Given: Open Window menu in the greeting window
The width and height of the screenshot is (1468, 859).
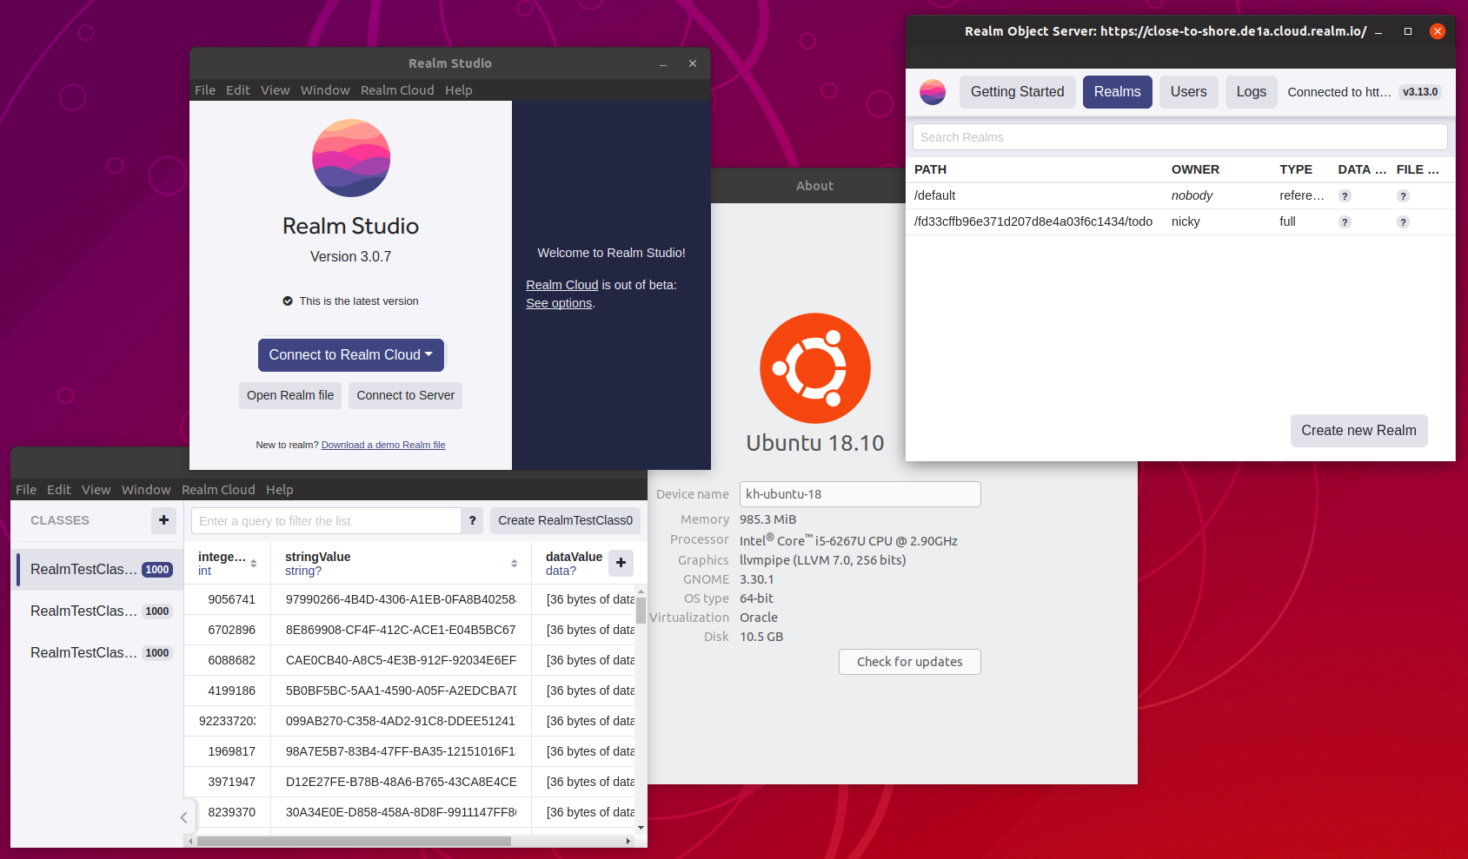Looking at the screenshot, I should (x=325, y=90).
